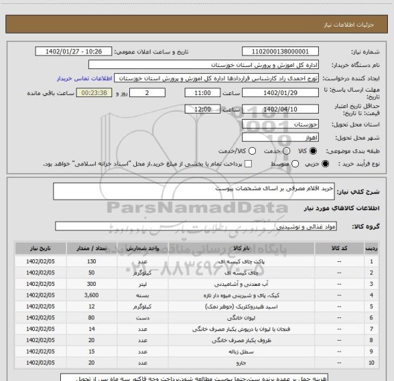Click unit cell بسته
This screenshot has width=394, height=381.
point(142,295)
